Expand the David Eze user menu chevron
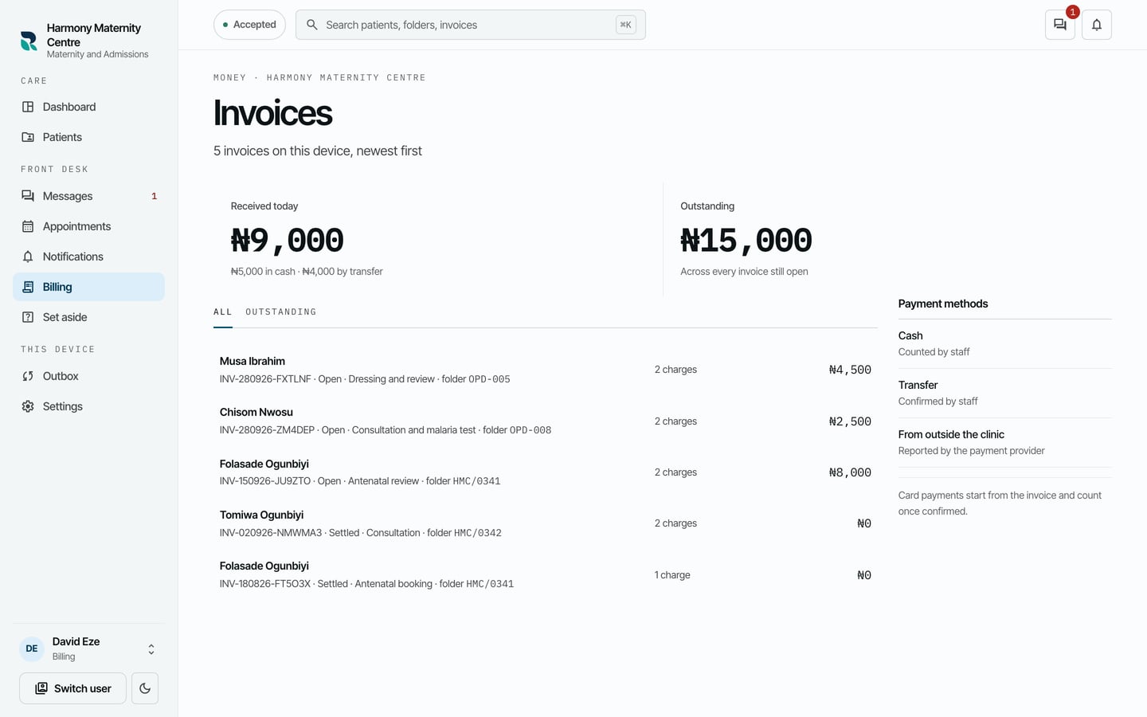The height and width of the screenshot is (717, 1147). click(x=151, y=649)
